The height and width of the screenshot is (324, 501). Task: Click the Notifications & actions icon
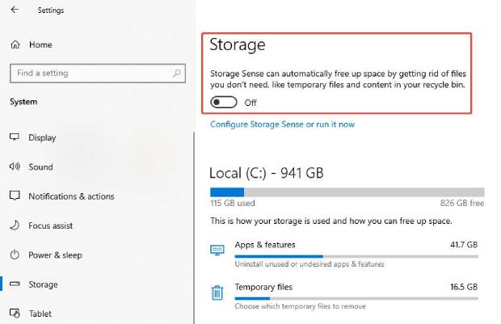click(15, 196)
